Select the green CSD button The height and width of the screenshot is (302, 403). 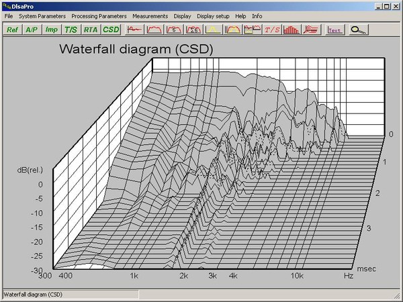coord(111,30)
